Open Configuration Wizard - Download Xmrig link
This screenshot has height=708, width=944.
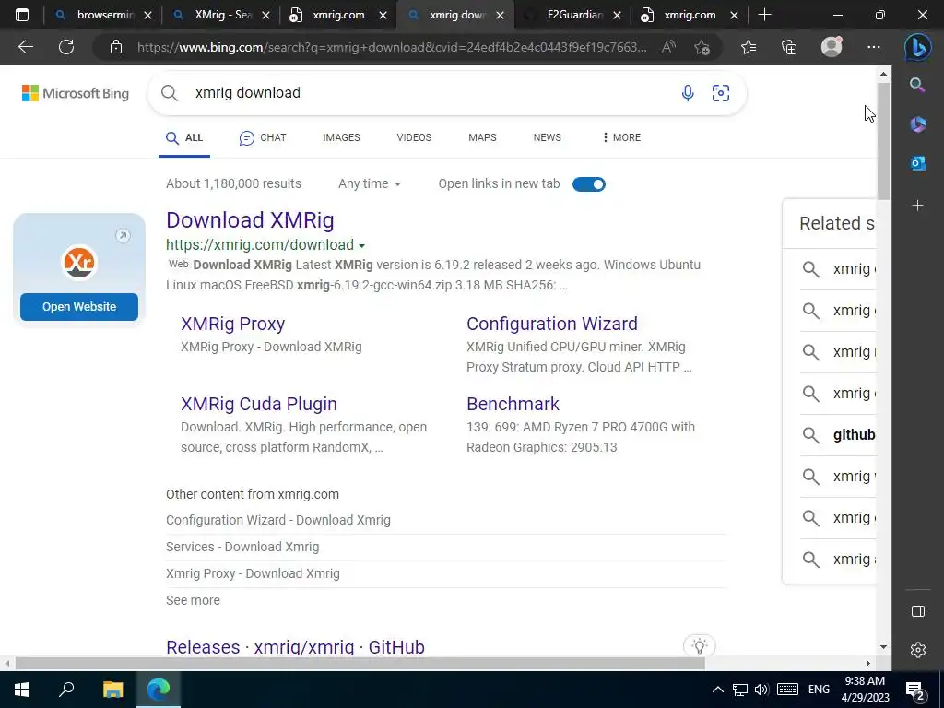point(278,520)
